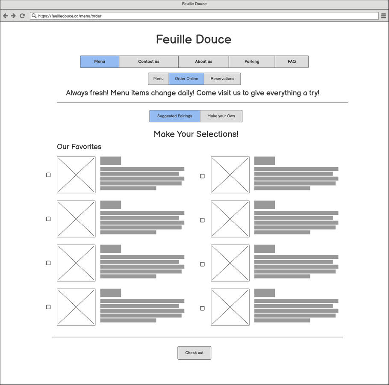Image resolution: width=389 pixels, height=385 pixels.
Task: Click the search icon in the address bar
Action: [33, 15]
